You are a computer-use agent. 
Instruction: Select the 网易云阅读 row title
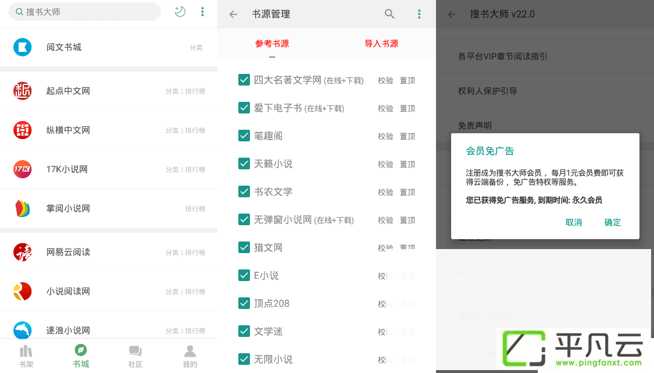click(68, 253)
